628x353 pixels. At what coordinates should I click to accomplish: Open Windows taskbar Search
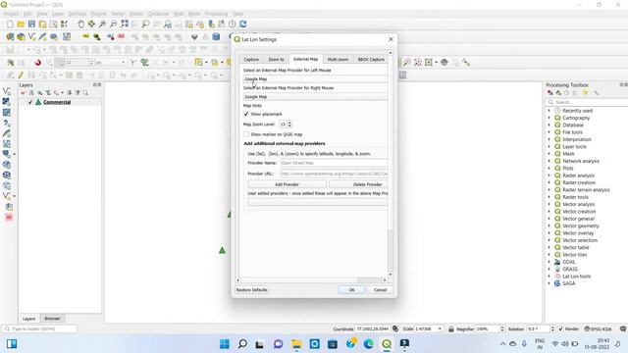click(x=242, y=344)
